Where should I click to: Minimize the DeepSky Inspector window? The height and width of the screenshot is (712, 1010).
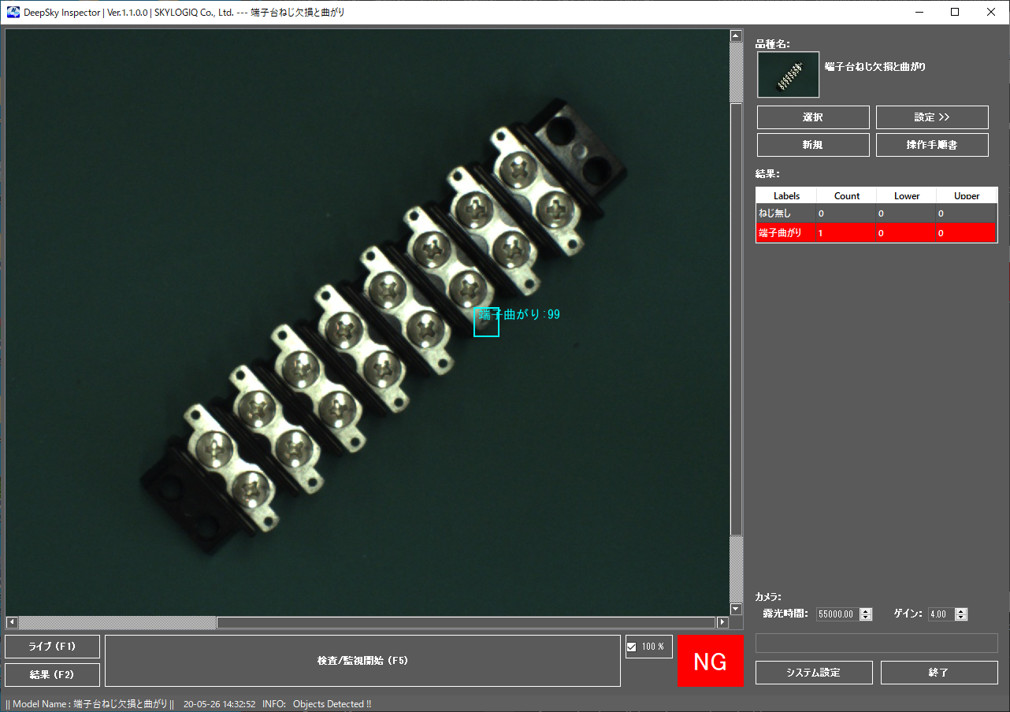point(919,12)
